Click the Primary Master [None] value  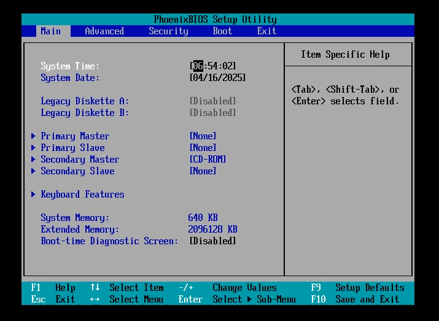point(203,136)
